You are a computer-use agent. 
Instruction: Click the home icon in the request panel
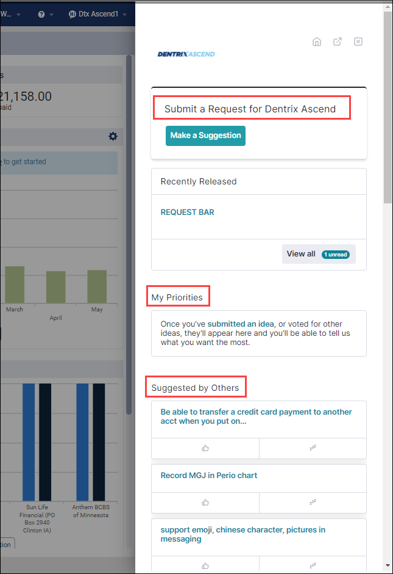(x=317, y=42)
